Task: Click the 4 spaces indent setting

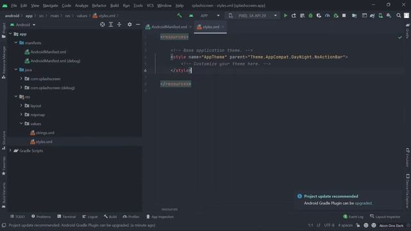Action: click(345, 225)
